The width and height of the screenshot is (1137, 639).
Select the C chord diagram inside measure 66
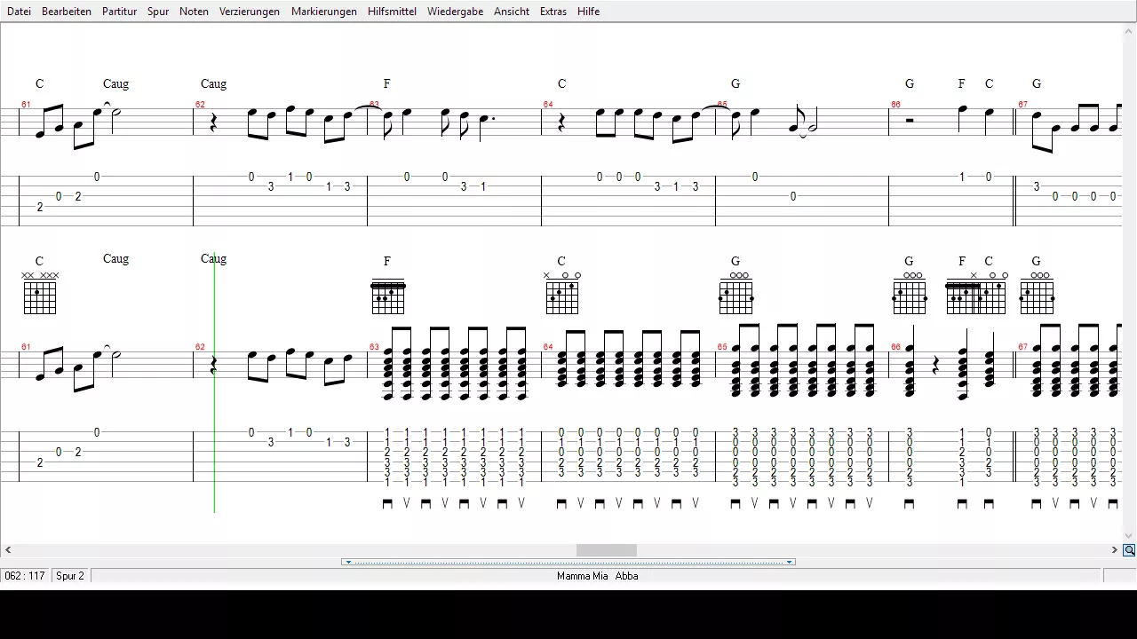(x=991, y=294)
